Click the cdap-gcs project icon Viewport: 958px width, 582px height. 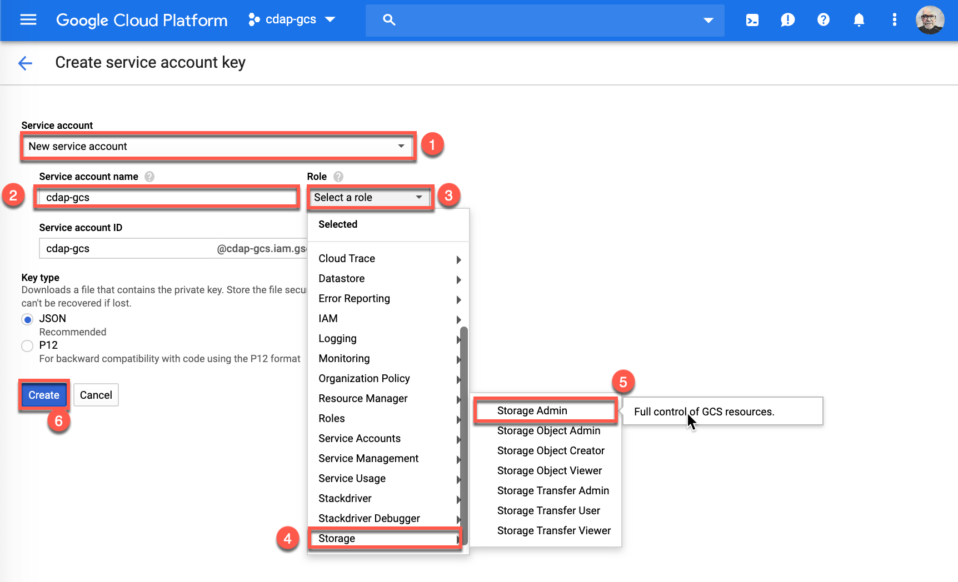click(x=254, y=20)
